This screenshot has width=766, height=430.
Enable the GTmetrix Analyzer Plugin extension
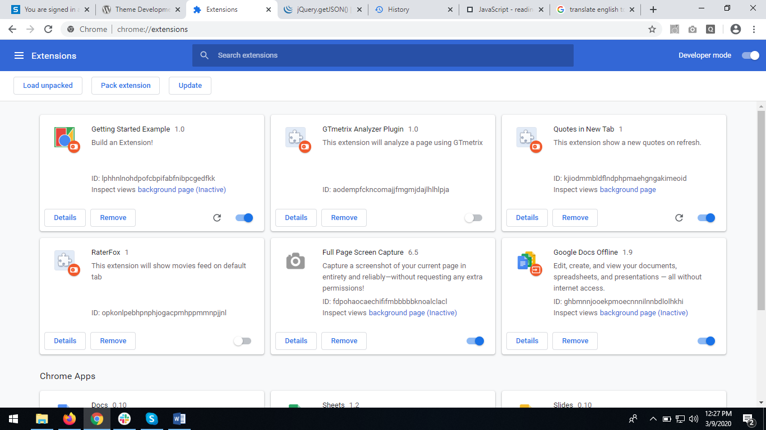(x=473, y=218)
